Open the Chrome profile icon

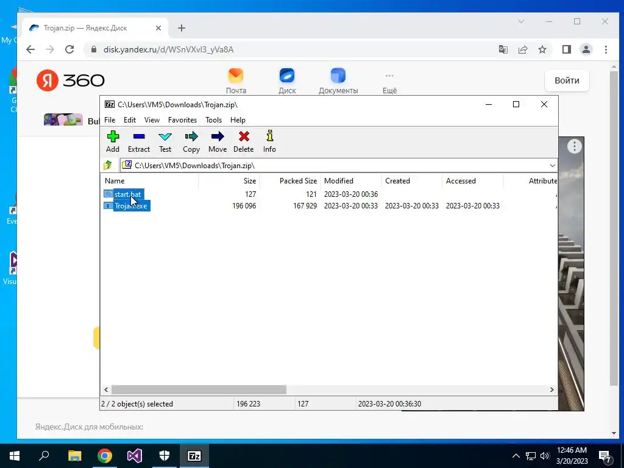[x=586, y=49]
